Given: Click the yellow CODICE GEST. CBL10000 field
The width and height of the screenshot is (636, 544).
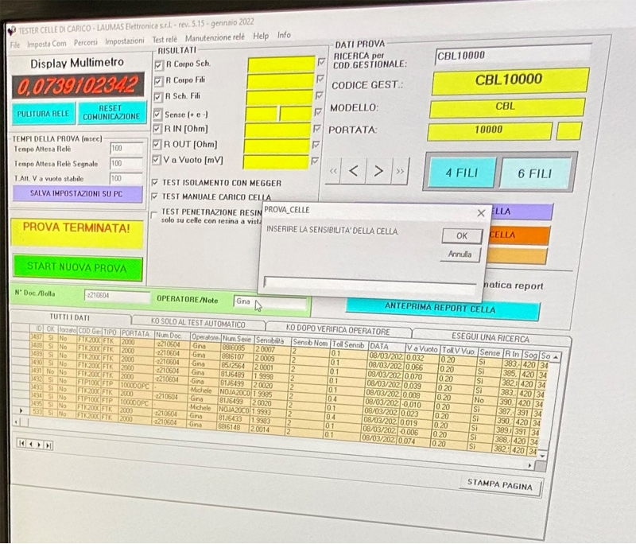Looking at the screenshot, I should point(509,80).
